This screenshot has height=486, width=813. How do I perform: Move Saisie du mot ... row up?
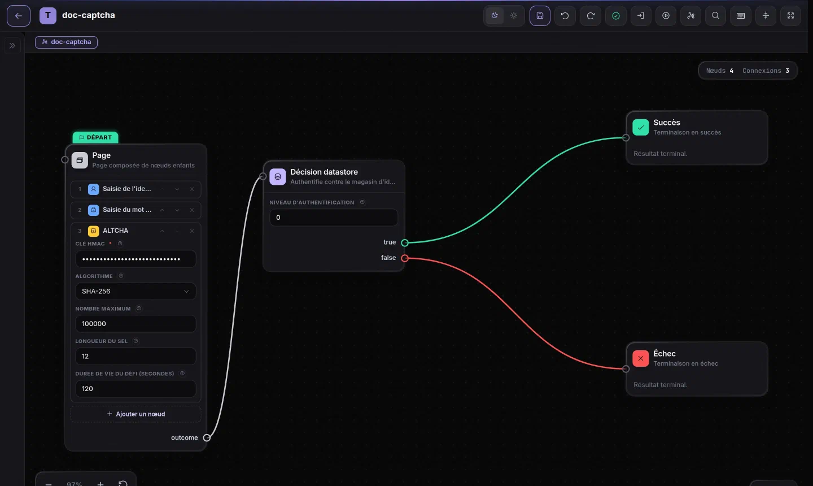coord(162,210)
